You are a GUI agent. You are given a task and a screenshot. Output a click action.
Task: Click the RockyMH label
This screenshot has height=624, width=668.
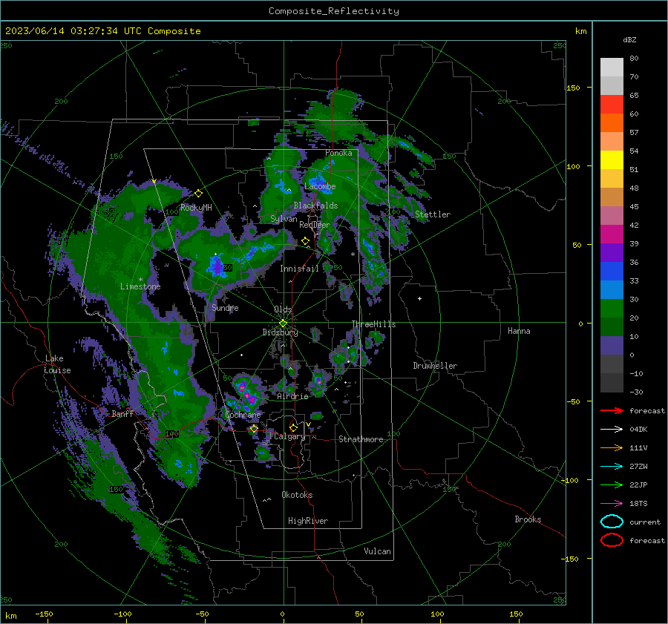point(196,208)
